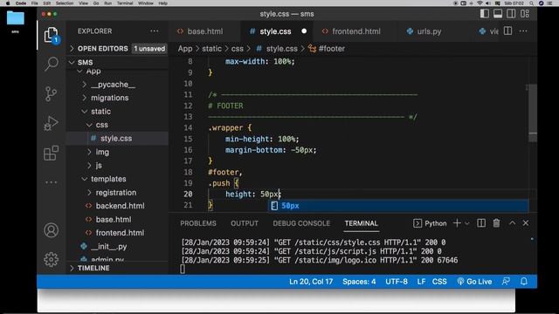
Task: Create a new terminal with plus icon
Action: 457,223
